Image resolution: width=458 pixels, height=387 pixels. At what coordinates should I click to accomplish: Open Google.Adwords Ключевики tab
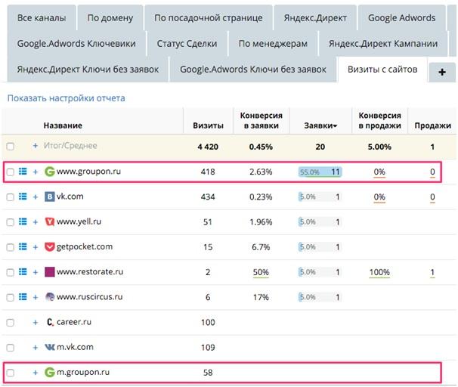[76, 44]
